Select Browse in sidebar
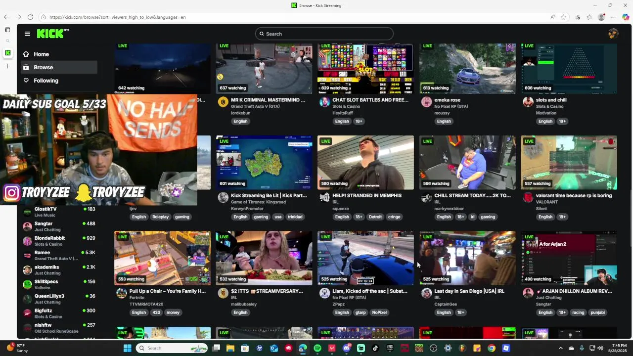 point(59,67)
